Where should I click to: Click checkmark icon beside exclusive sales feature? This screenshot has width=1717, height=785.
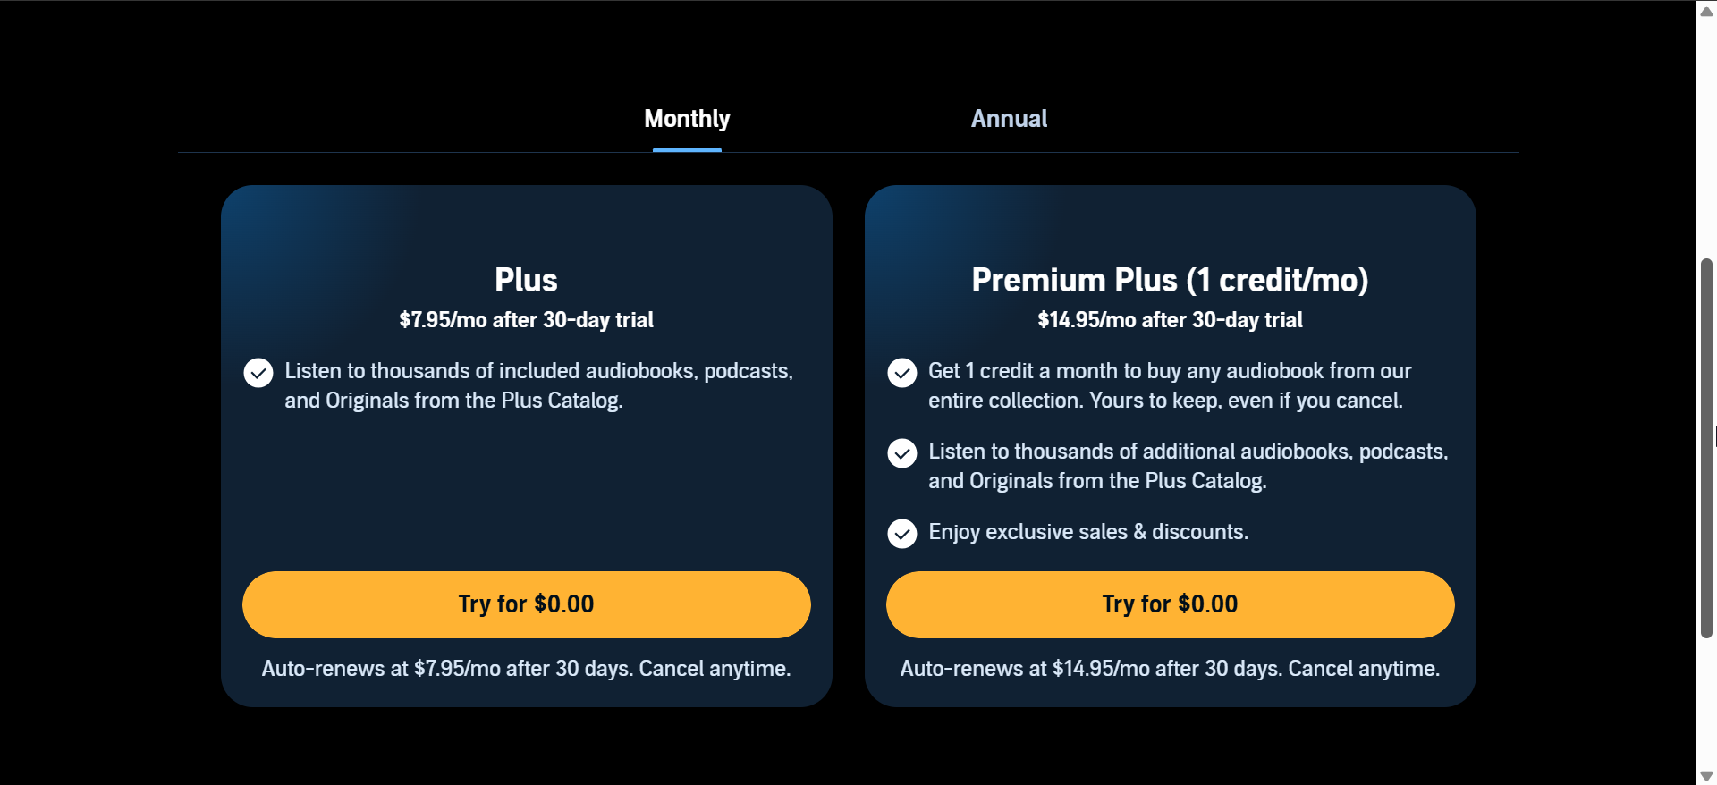point(902,534)
